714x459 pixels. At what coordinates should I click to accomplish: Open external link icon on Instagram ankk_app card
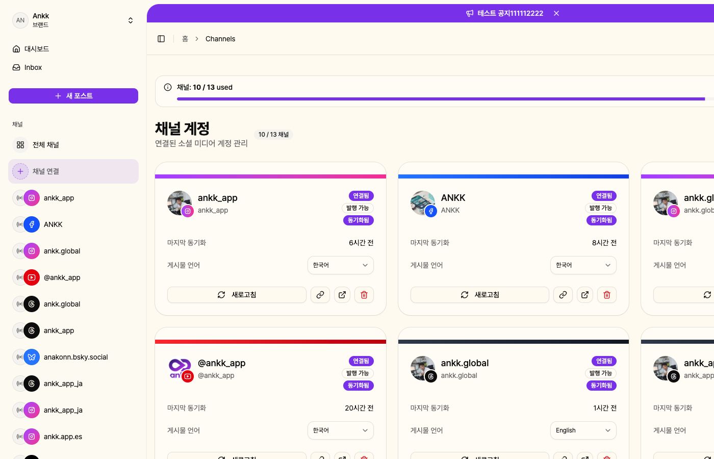(342, 295)
